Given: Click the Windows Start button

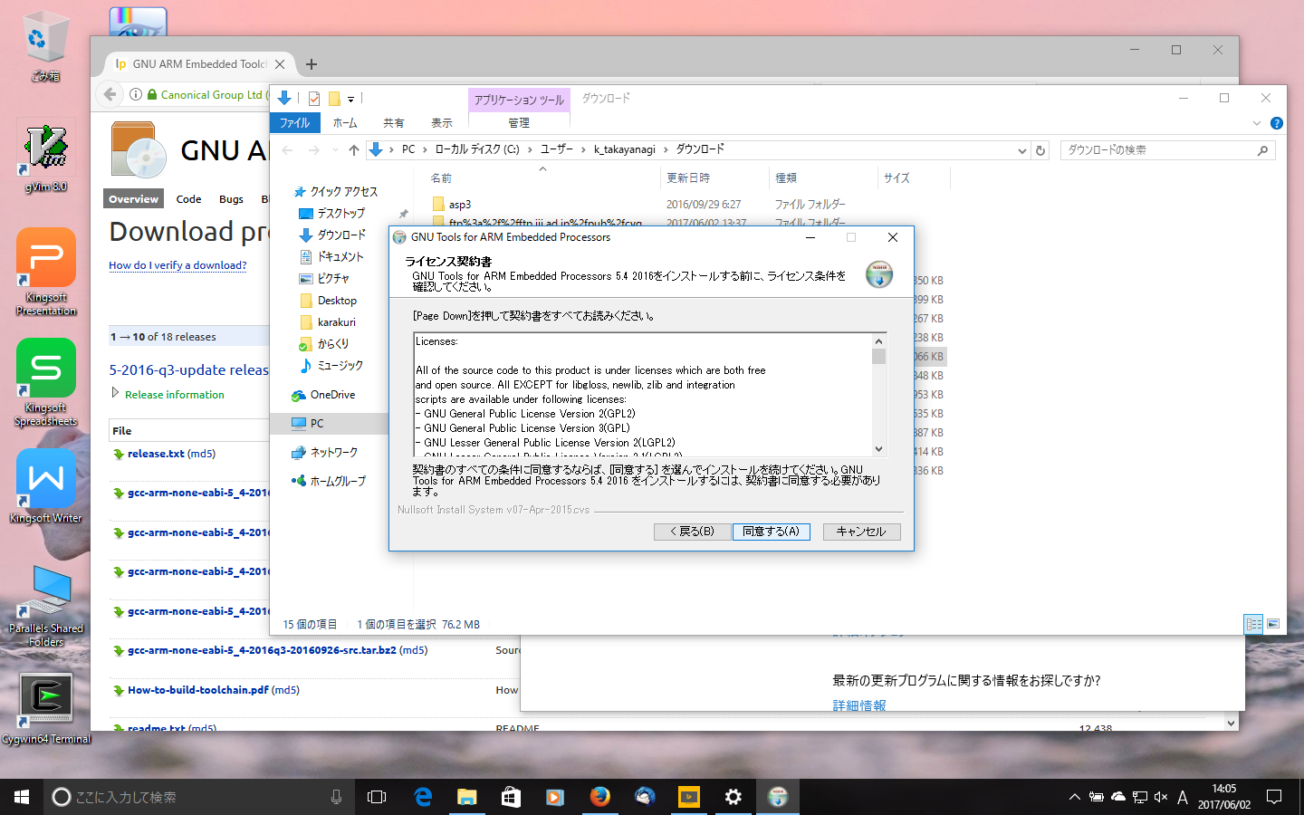Looking at the screenshot, I should click(x=22, y=797).
